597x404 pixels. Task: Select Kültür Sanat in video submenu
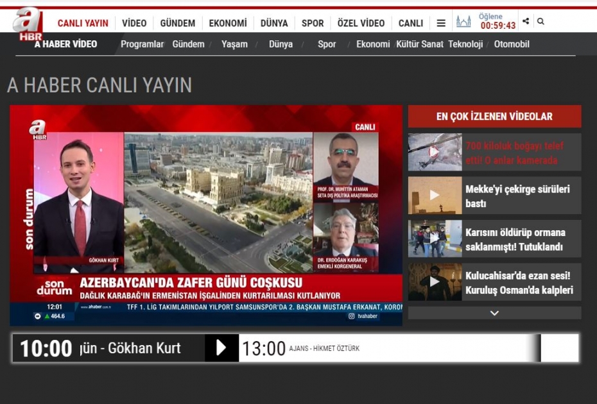point(420,44)
